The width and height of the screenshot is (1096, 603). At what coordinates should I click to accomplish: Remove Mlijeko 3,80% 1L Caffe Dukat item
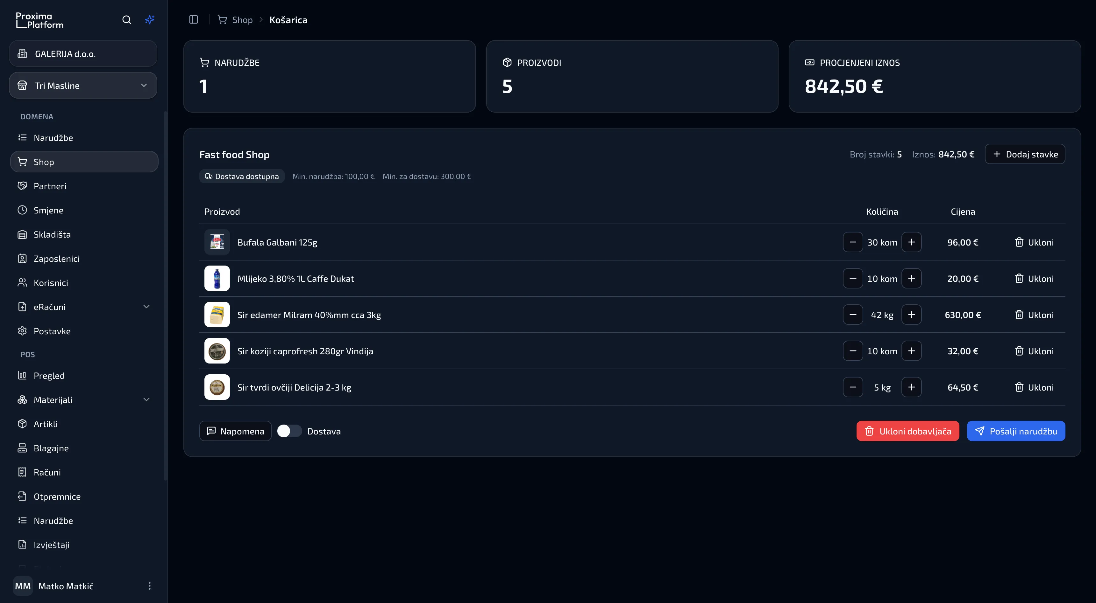point(1034,278)
